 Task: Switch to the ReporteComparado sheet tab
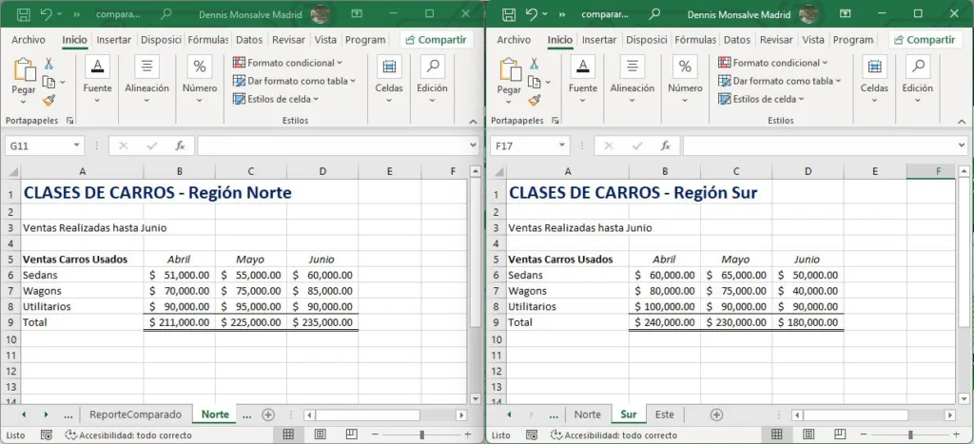[x=134, y=415]
